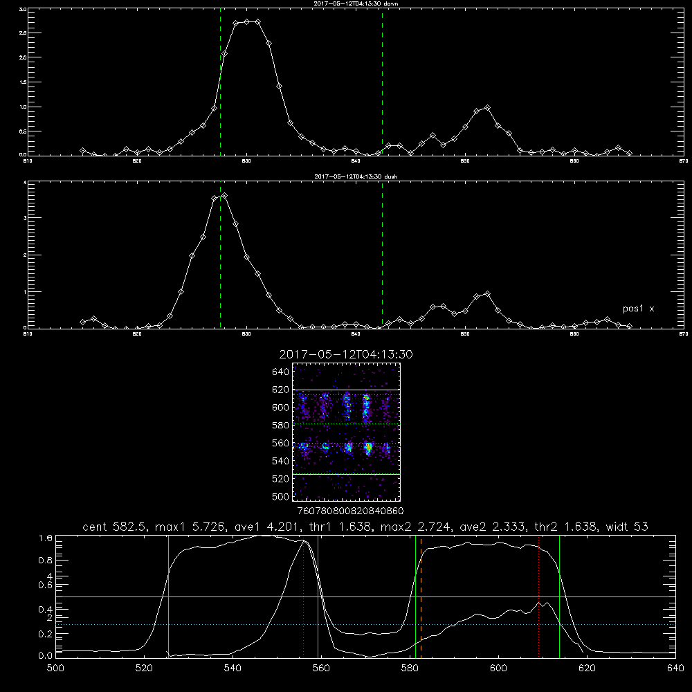The height and width of the screenshot is (692, 692).
Task: Click the orange dashed centre line in bottom plot
Action: click(421, 597)
